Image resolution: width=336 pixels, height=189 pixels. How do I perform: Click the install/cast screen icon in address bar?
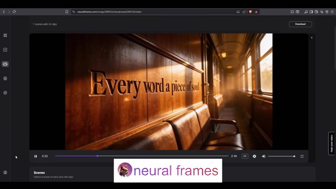(238, 12)
